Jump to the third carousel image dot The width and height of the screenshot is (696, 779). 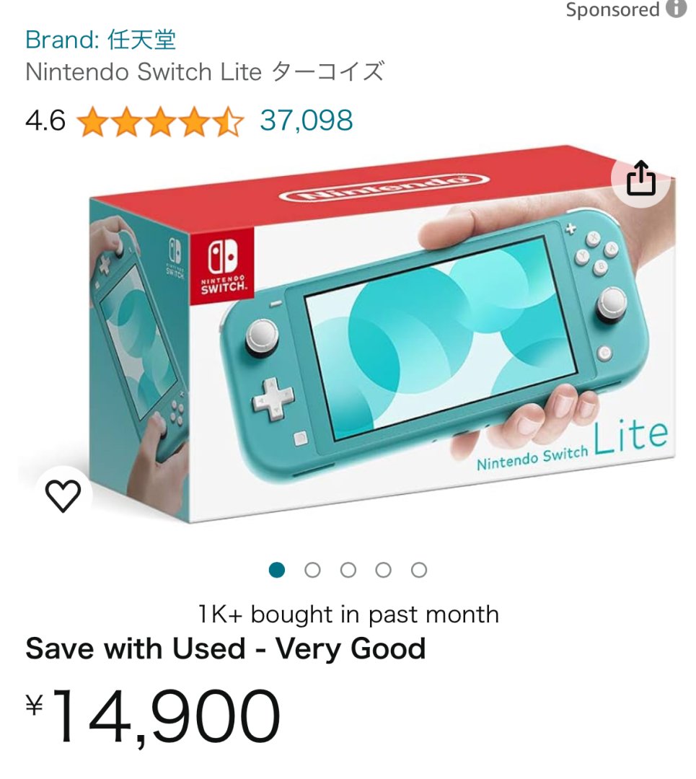pyautogui.click(x=348, y=571)
